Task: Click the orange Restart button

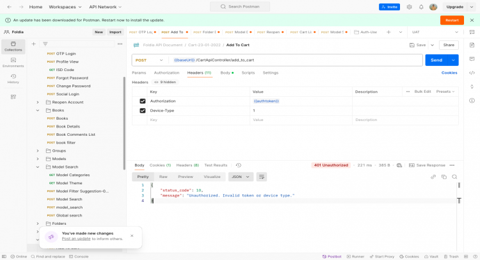Action: (x=452, y=20)
